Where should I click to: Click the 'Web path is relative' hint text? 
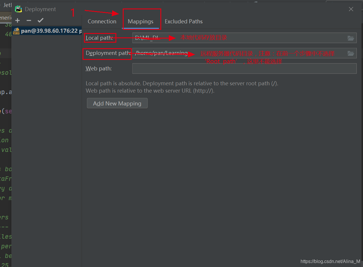click(150, 91)
